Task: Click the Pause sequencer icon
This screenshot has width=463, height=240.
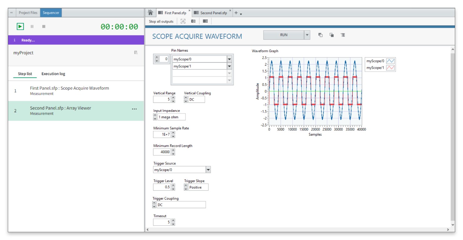Action: [x=32, y=27]
